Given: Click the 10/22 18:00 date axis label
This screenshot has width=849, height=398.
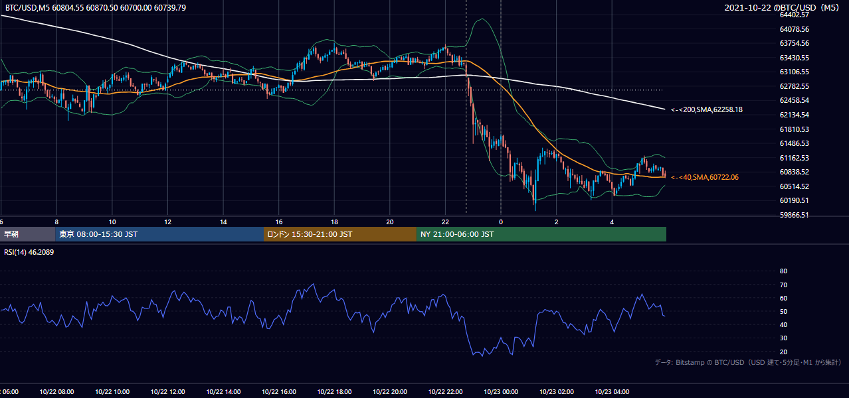Looking at the screenshot, I should pos(334,392).
